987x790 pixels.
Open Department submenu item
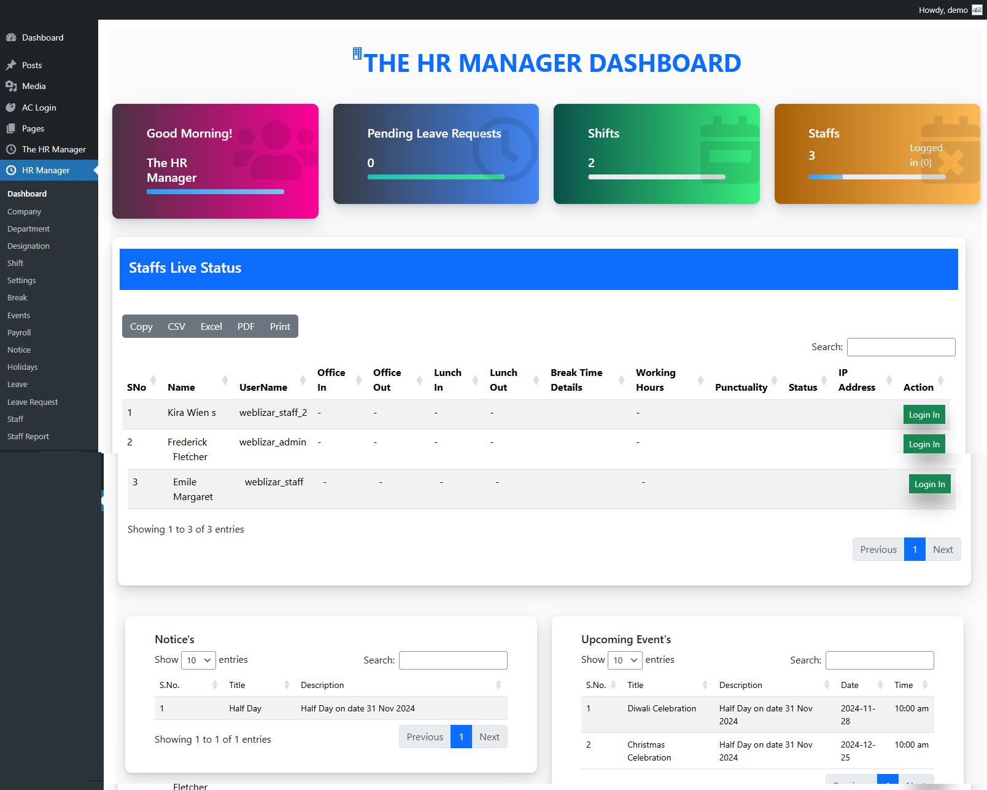[28, 229]
